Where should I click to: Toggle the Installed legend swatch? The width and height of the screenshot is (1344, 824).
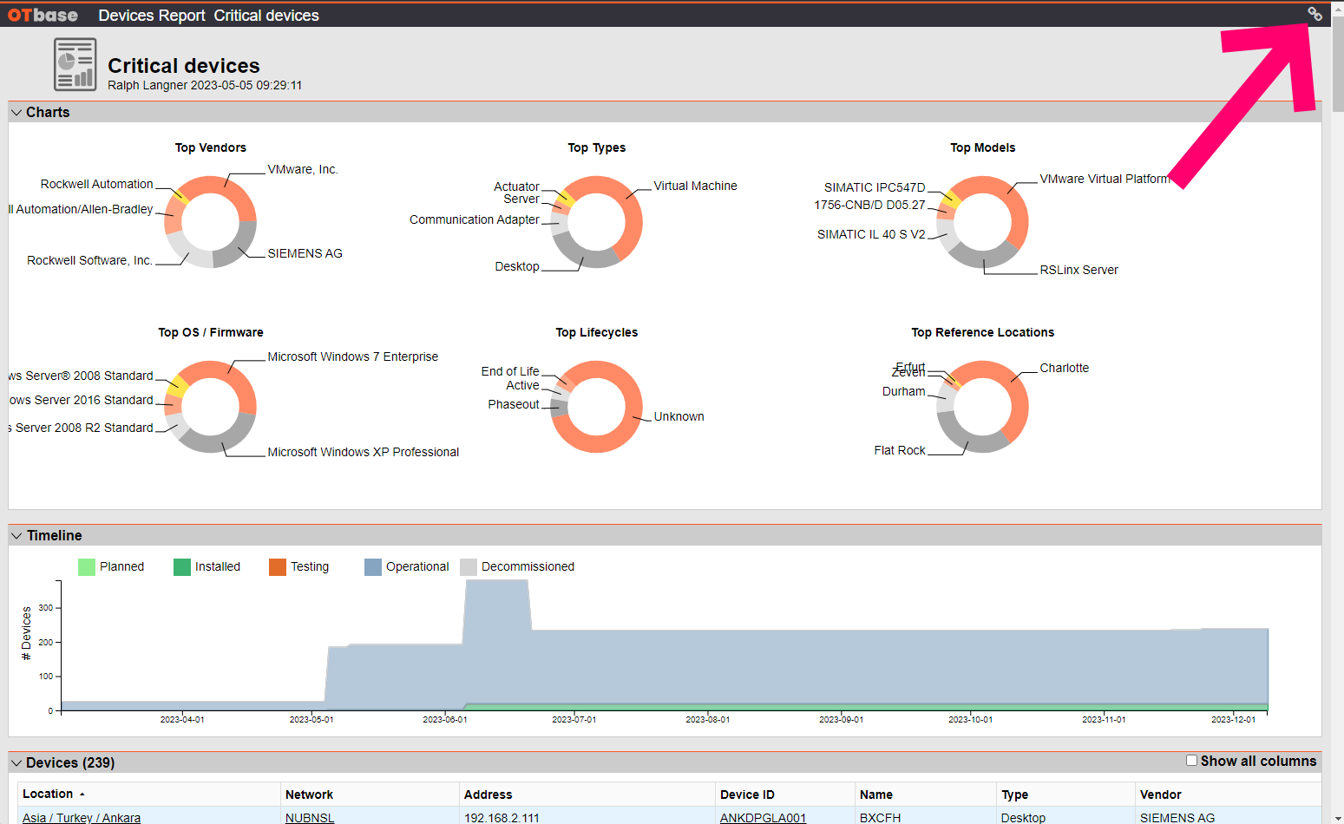[182, 567]
